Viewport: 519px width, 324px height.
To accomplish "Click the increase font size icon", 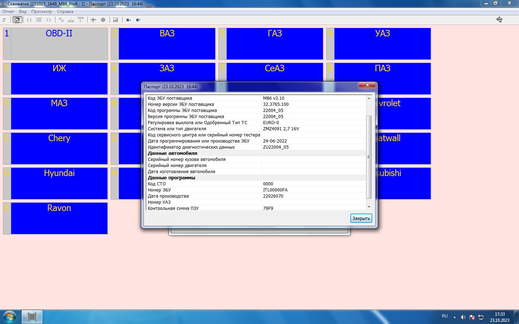I will (x=138, y=20).
